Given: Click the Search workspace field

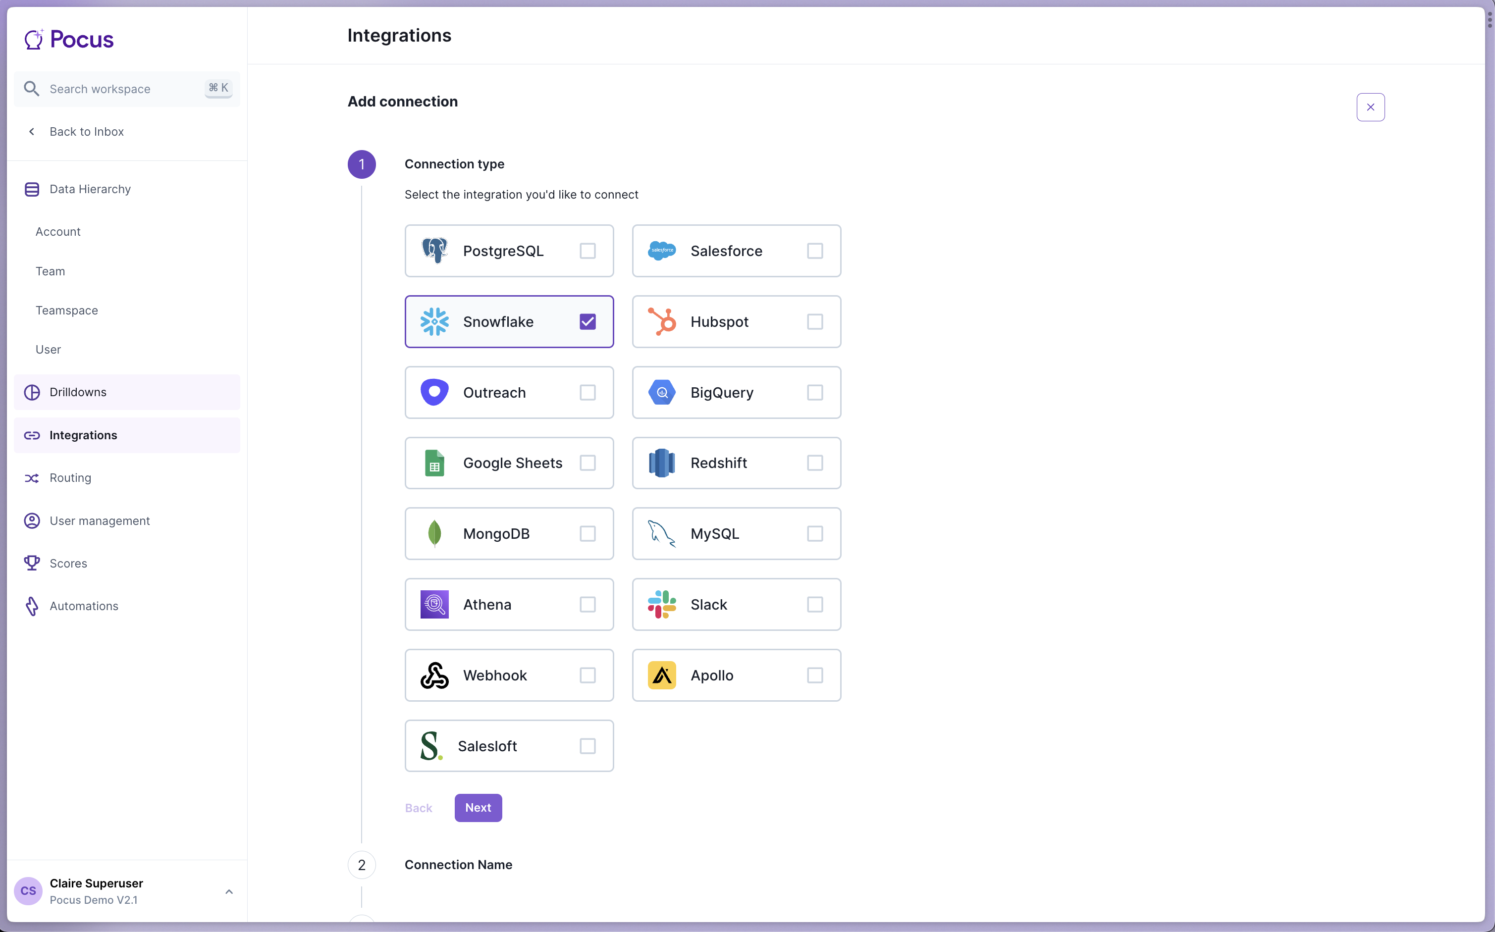Looking at the screenshot, I should pos(117,89).
